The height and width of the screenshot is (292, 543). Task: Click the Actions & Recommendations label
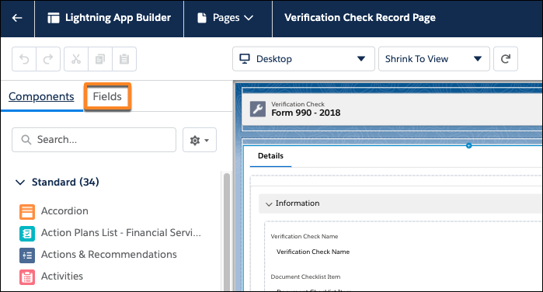109,255
